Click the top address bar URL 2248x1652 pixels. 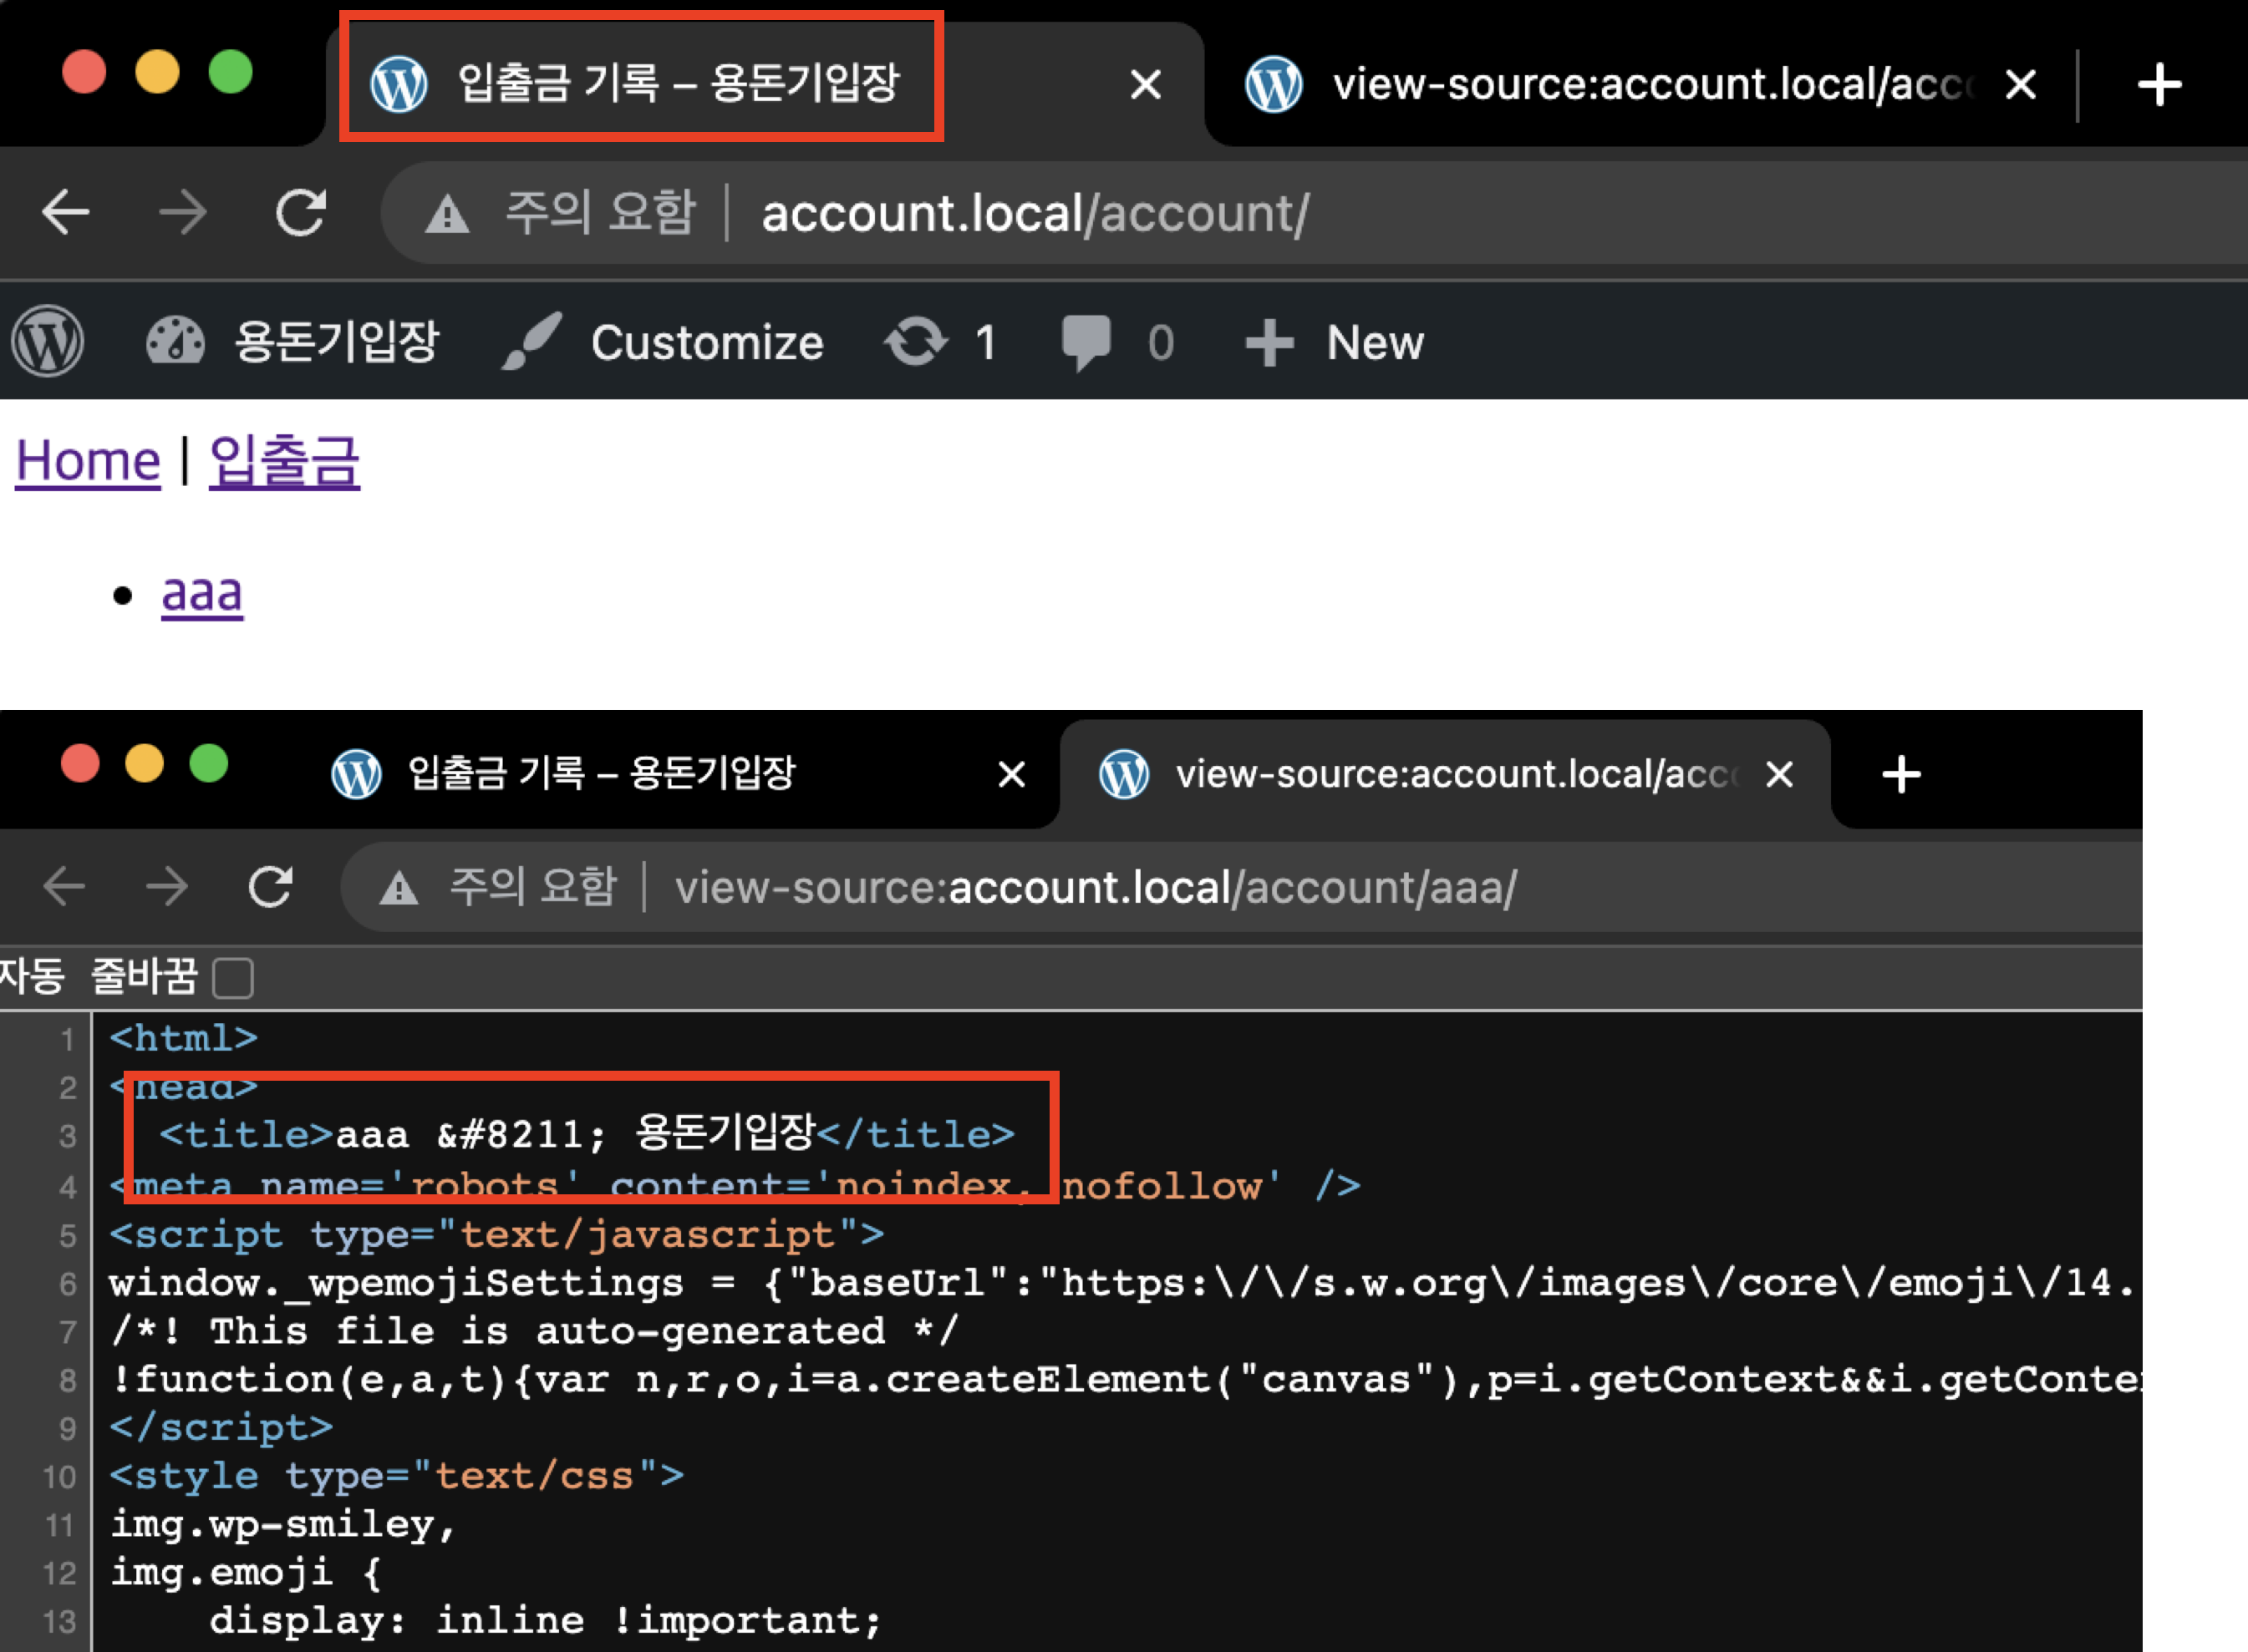click(x=1035, y=214)
